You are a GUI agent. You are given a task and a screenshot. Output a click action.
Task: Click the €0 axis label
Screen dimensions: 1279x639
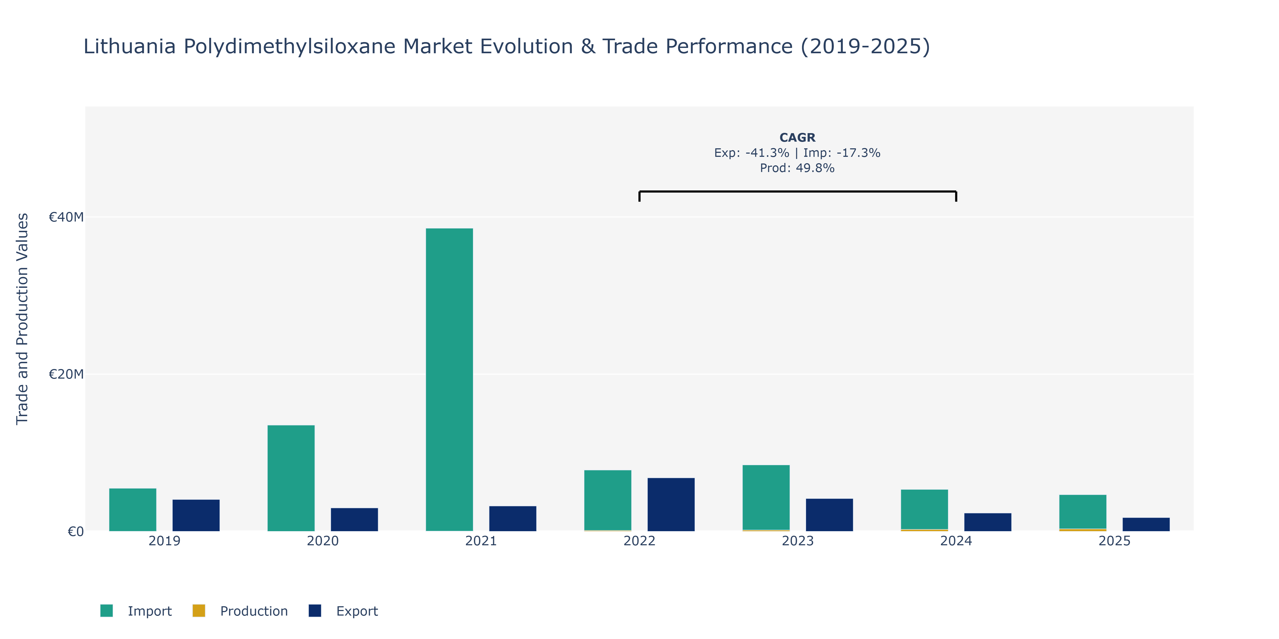[75, 531]
